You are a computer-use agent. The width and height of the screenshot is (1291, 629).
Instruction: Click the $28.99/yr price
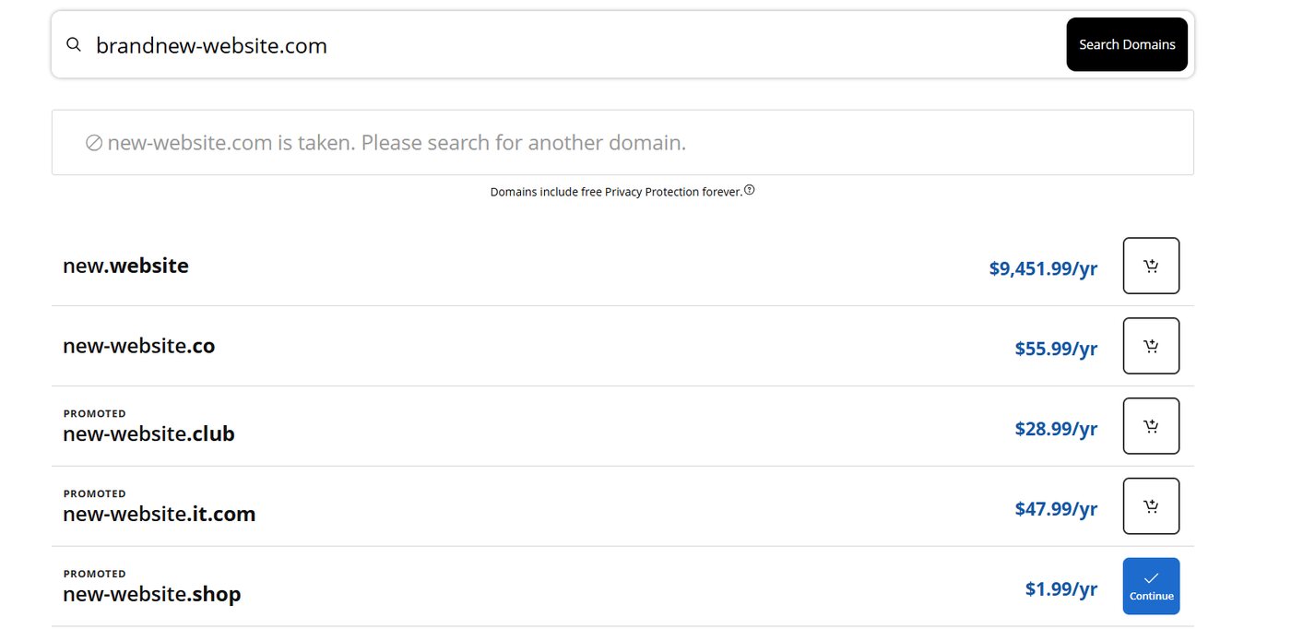pyautogui.click(x=1056, y=429)
